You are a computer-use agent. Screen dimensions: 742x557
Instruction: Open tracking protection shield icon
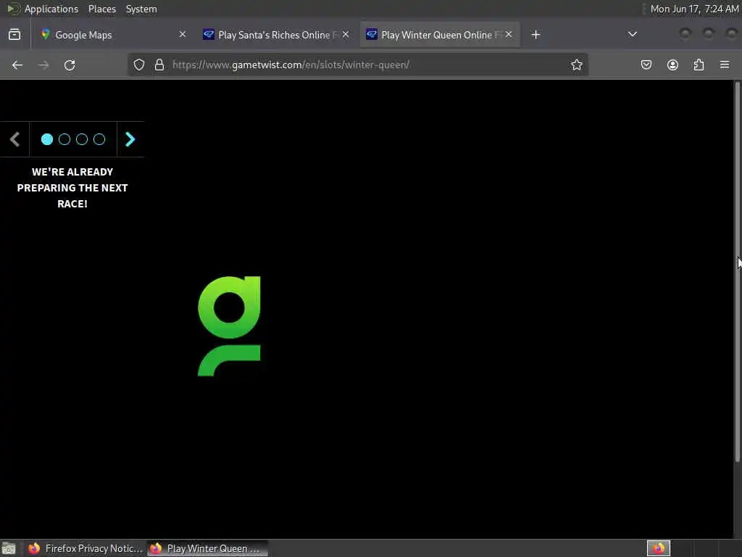tap(138, 65)
